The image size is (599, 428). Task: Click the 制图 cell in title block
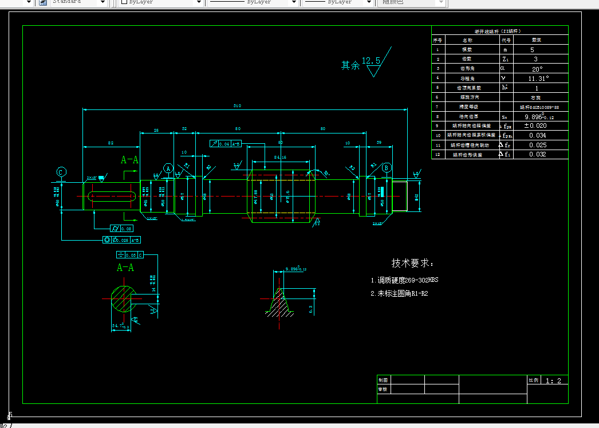tap(384, 380)
